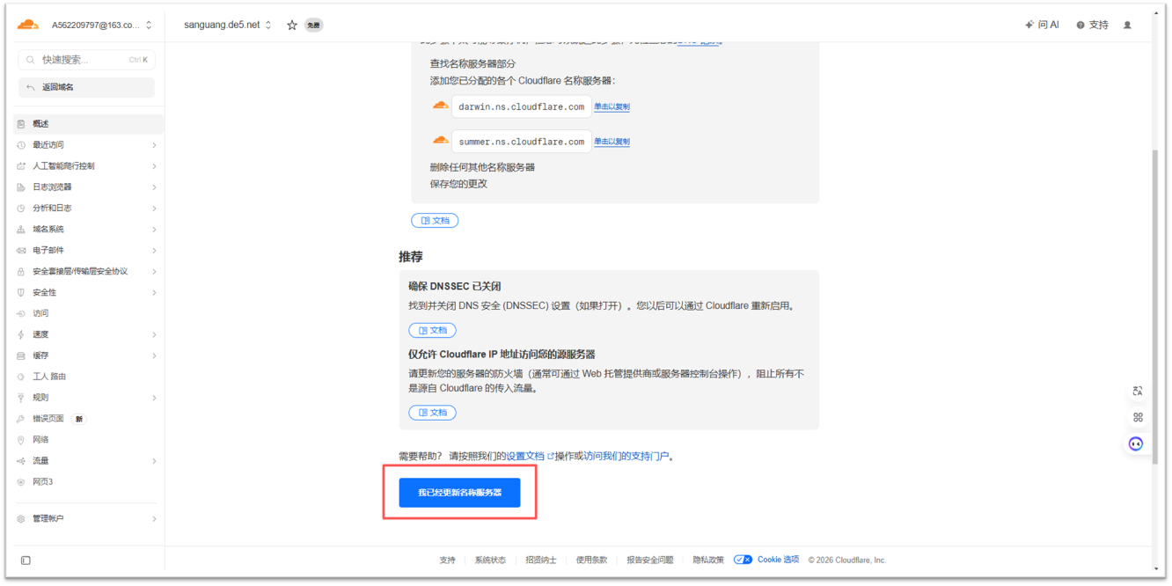Open the chatbot assistant floating icon
The width and height of the screenshot is (1172, 586).
pos(1137,443)
